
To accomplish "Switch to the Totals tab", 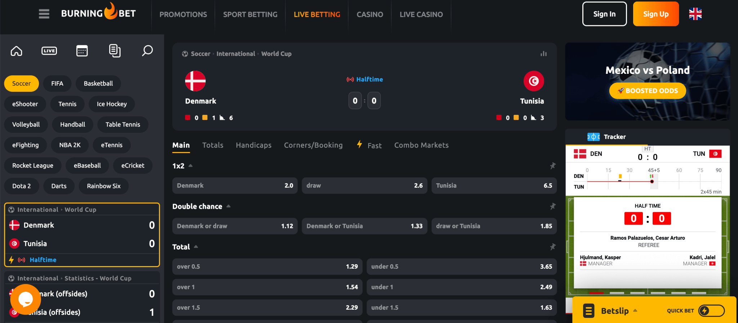I will tap(213, 145).
